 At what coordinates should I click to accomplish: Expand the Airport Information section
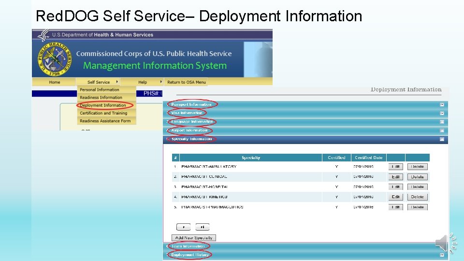pyautogui.click(x=305, y=130)
